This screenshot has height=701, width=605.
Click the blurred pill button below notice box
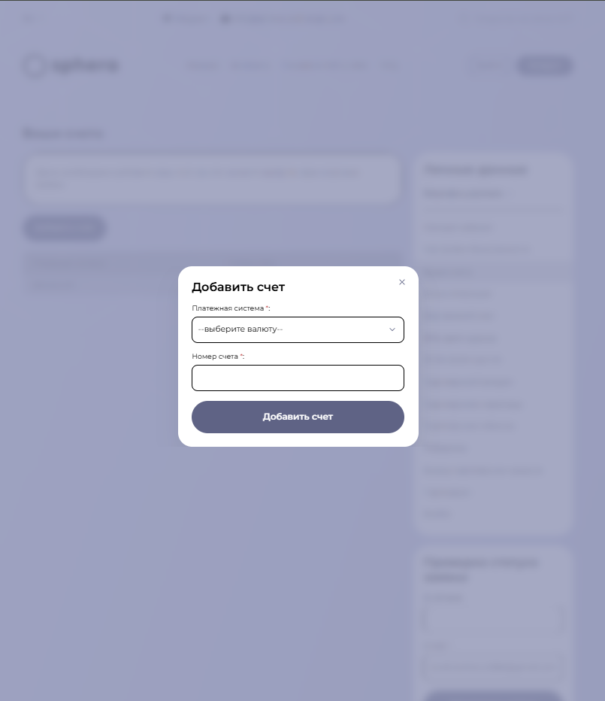click(x=64, y=228)
